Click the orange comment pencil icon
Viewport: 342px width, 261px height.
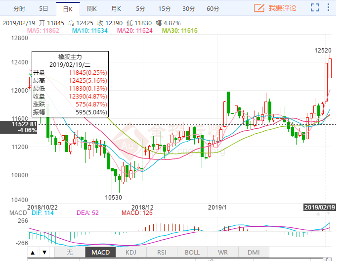click(259, 8)
